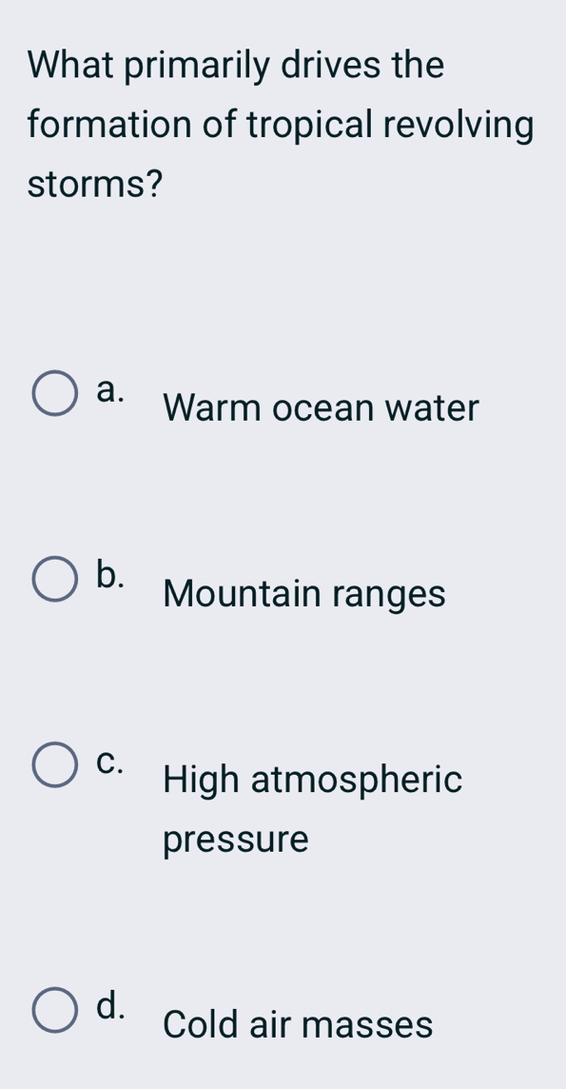Select the radio button for option b

tap(54, 578)
